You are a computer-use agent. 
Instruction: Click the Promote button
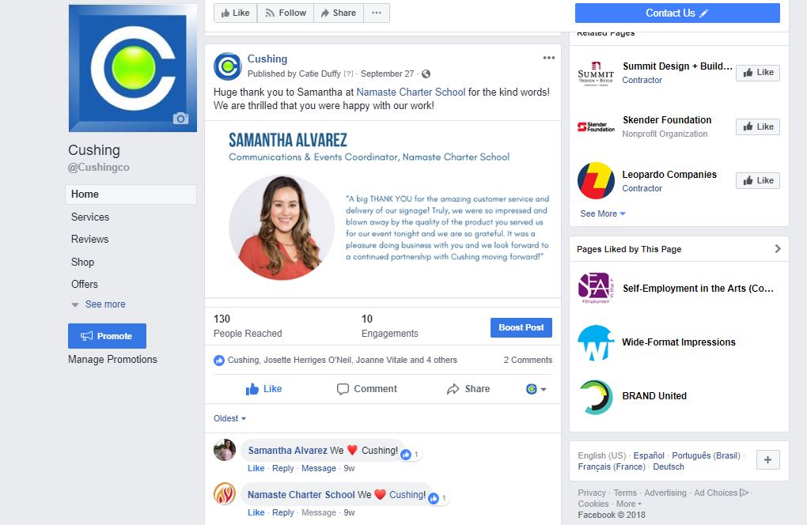tap(107, 336)
